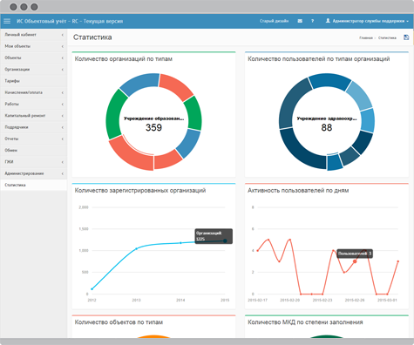Open the Администрирование sidebar menu

[34, 173]
